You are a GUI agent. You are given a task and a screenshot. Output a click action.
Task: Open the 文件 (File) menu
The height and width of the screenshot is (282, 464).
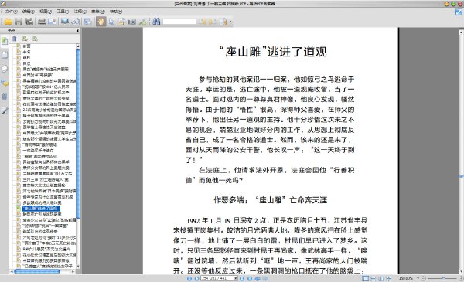(12, 12)
